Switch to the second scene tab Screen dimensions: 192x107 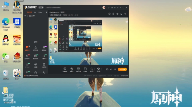point(35,12)
